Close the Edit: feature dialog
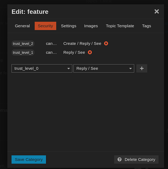 pyautogui.click(x=157, y=11)
